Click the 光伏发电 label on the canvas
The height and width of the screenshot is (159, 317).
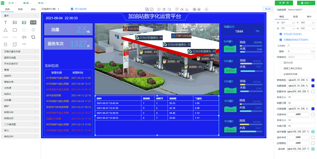coord(131,29)
